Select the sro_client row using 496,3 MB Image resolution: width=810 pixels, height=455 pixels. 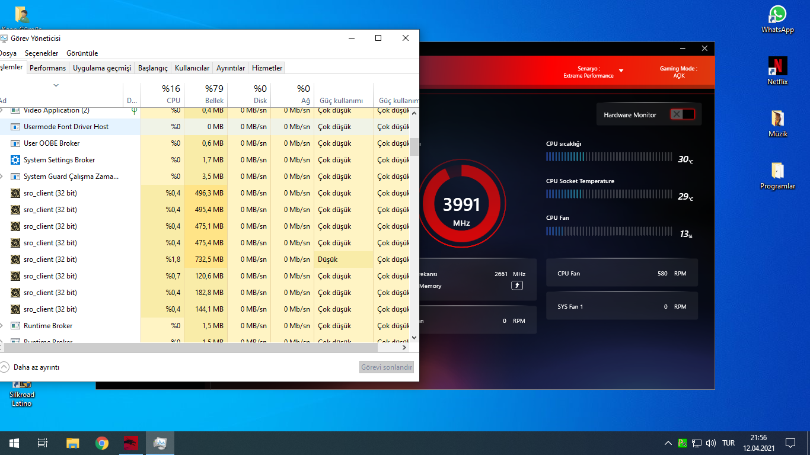point(205,193)
